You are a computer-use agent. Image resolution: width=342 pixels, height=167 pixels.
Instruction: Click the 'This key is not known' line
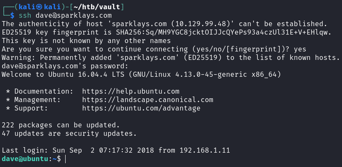[x=86, y=41]
